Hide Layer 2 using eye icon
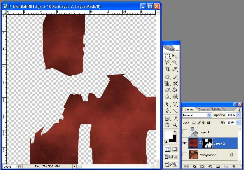Viewport: 244px width, 170px height. [185, 143]
